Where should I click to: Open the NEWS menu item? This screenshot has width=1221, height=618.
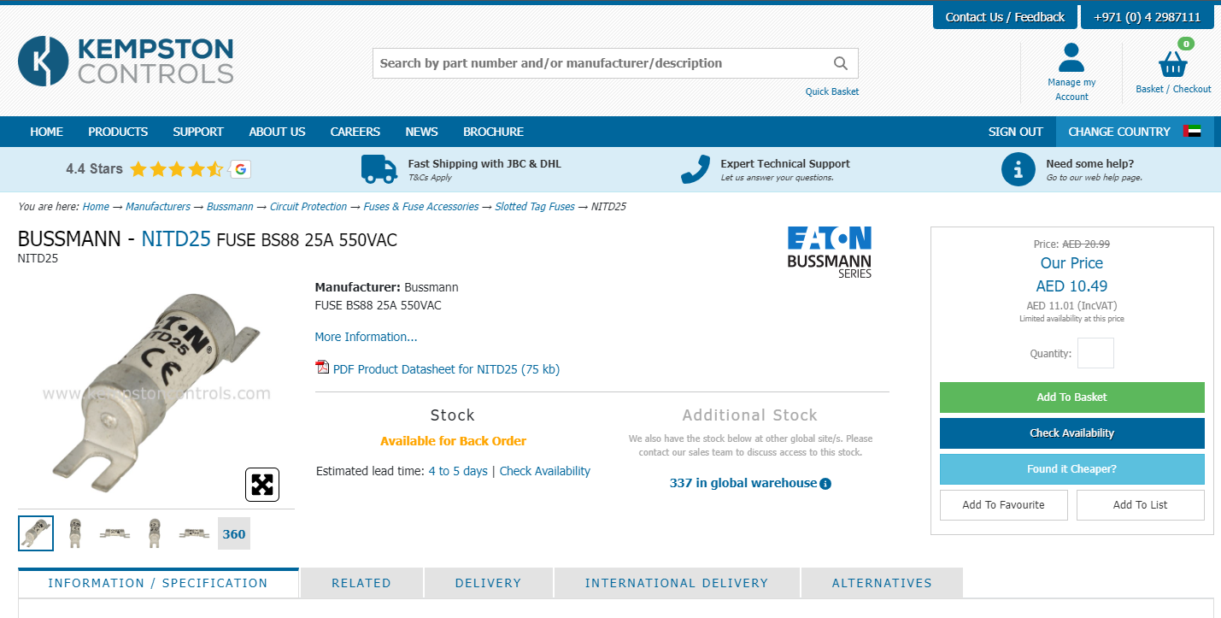click(421, 132)
